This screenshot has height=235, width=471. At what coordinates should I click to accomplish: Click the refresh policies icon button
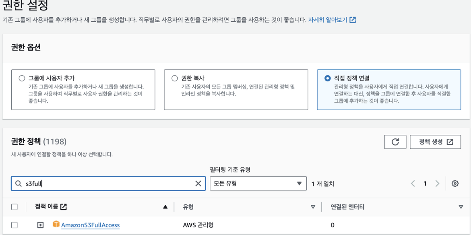(x=395, y=142)
